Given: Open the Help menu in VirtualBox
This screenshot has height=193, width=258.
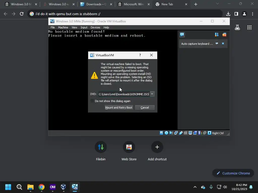Looking at the screenshot, I should (106, 27).
